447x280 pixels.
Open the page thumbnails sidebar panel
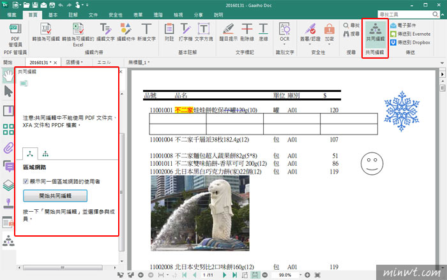pyautogui.click(x=8, y=129)
